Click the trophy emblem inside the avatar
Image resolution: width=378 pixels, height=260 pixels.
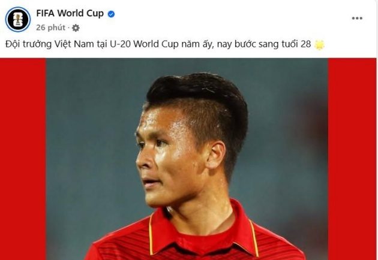[x=17, y=20]
